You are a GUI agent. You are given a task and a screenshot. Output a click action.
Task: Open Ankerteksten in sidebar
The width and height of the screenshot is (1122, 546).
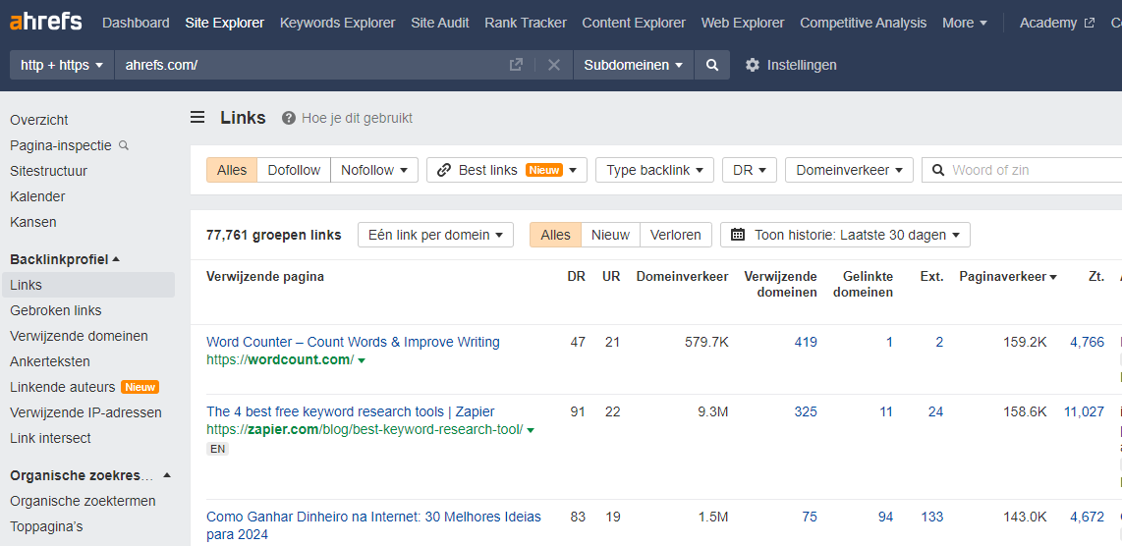[x=50, y=362]
